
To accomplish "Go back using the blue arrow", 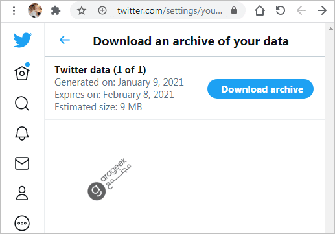I will tap(65, 40).
